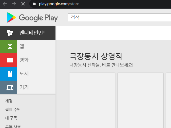Viewport: 171px width, 128px height.
Task: Open the 극장동시 상영작 section heading
Action: pos(96,56)
